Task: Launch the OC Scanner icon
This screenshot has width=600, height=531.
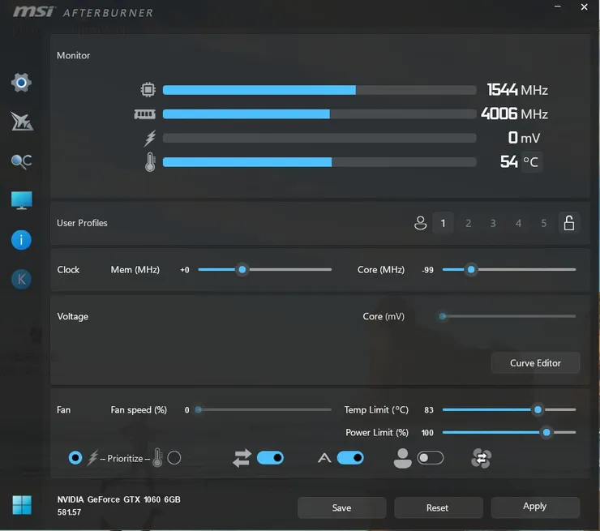Action: click(21, 161)
